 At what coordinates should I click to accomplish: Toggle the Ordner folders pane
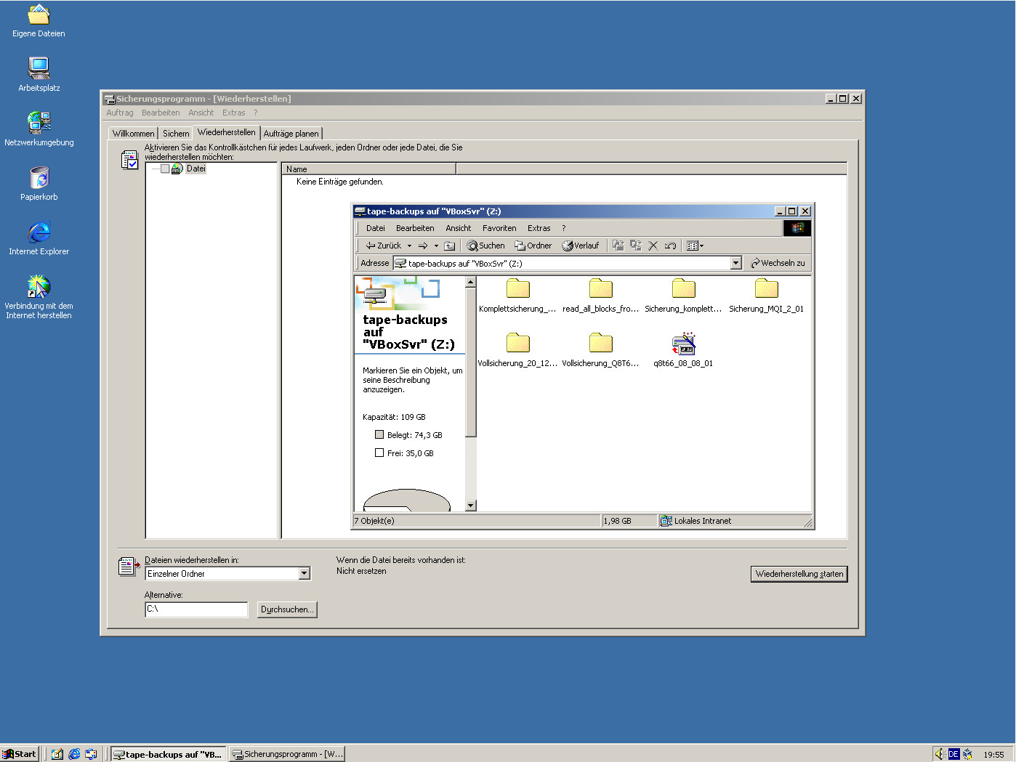click(x=533, y=246)
